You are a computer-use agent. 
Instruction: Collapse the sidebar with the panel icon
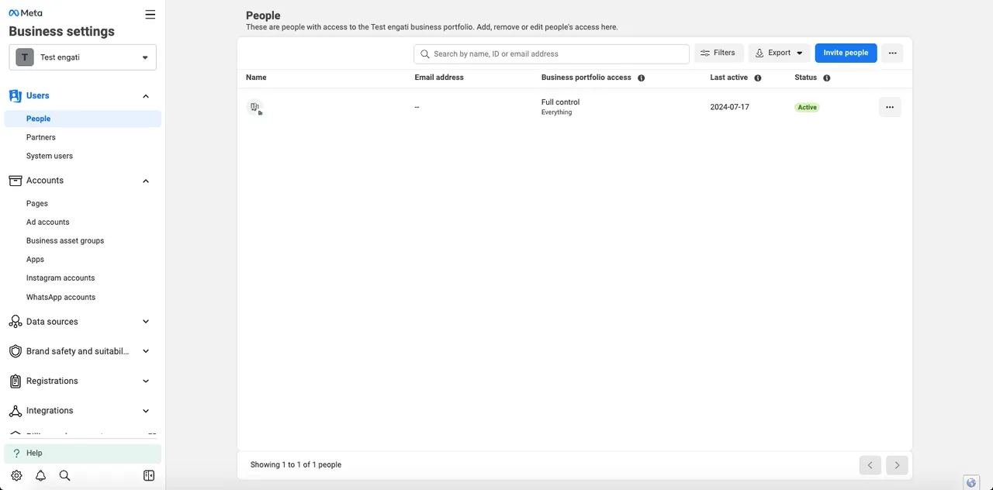tap(148, 475)
